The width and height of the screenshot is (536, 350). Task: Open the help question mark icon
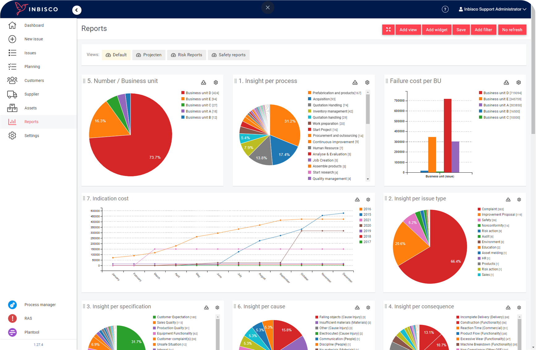click(x=445, y=9)
